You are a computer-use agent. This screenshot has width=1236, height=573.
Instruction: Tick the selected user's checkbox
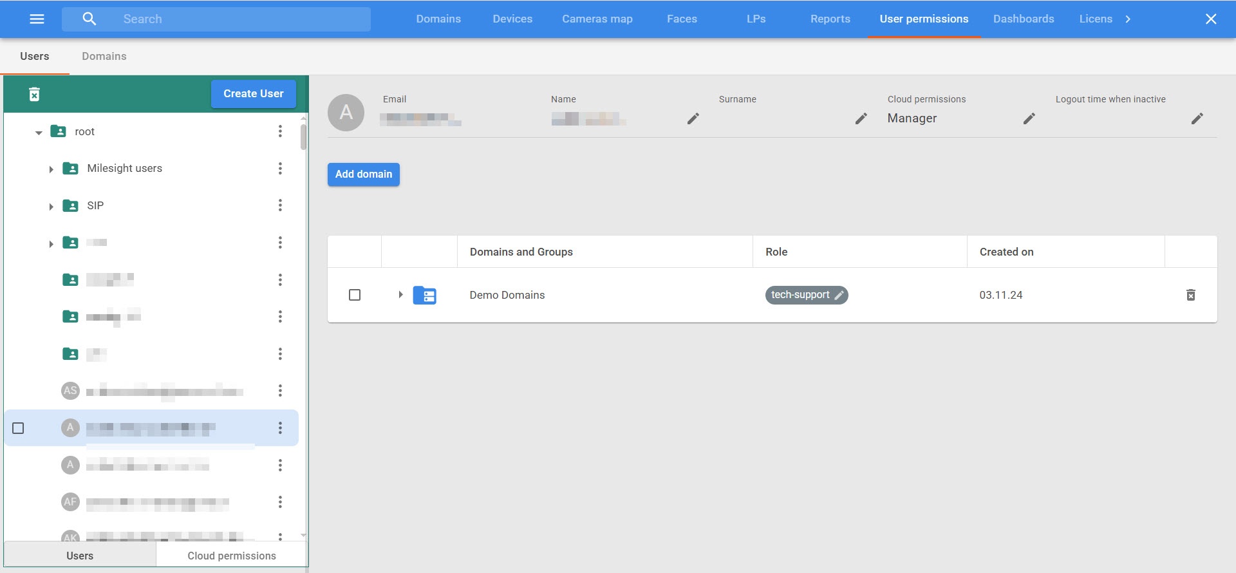(18, 428)
